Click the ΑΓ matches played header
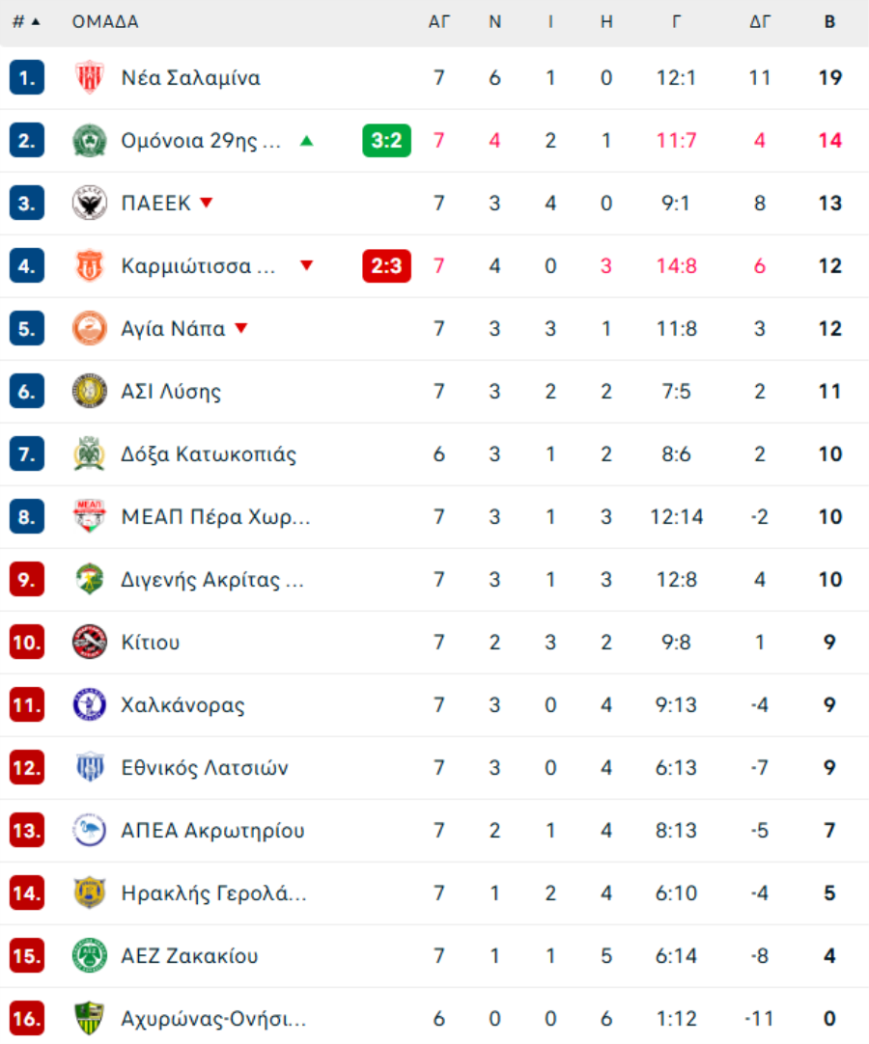Image resolution: width=869 pixels, height=1044 pixels. [x=439, y=22]
